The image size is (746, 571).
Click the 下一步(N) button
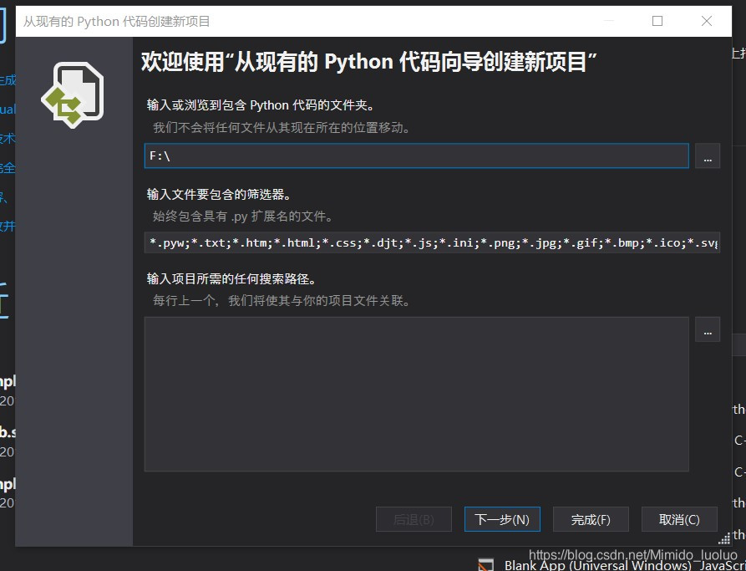502,519
